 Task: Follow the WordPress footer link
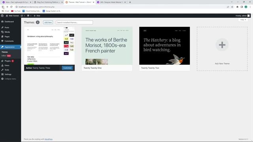point(49,139)
